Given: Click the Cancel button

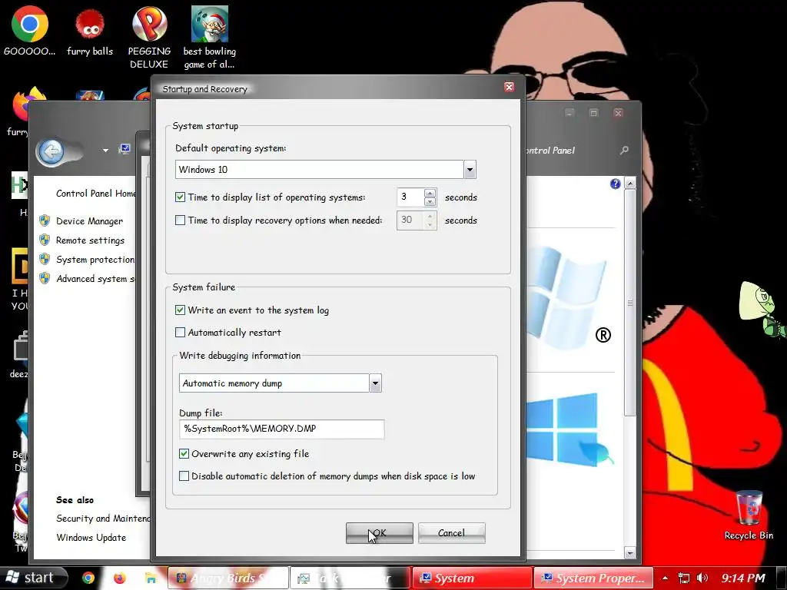Looking at the screenshot, I should point(451,533).
